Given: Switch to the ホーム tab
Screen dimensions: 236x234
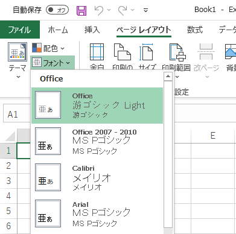Looking at the screenshot, I should pyautogui.click(x=58, y=30).
